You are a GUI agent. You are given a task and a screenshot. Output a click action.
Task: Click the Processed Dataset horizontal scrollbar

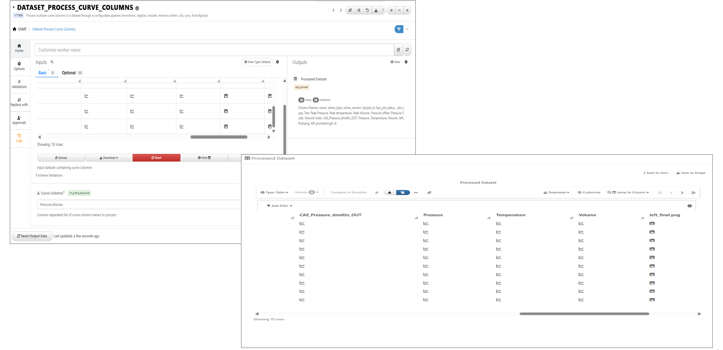tap(584, 314)
